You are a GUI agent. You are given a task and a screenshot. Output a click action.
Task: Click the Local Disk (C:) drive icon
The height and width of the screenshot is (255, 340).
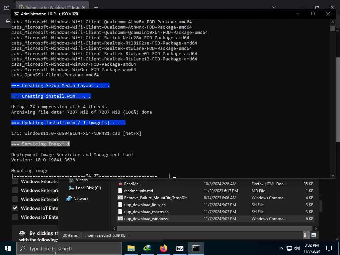pos(71,188)
